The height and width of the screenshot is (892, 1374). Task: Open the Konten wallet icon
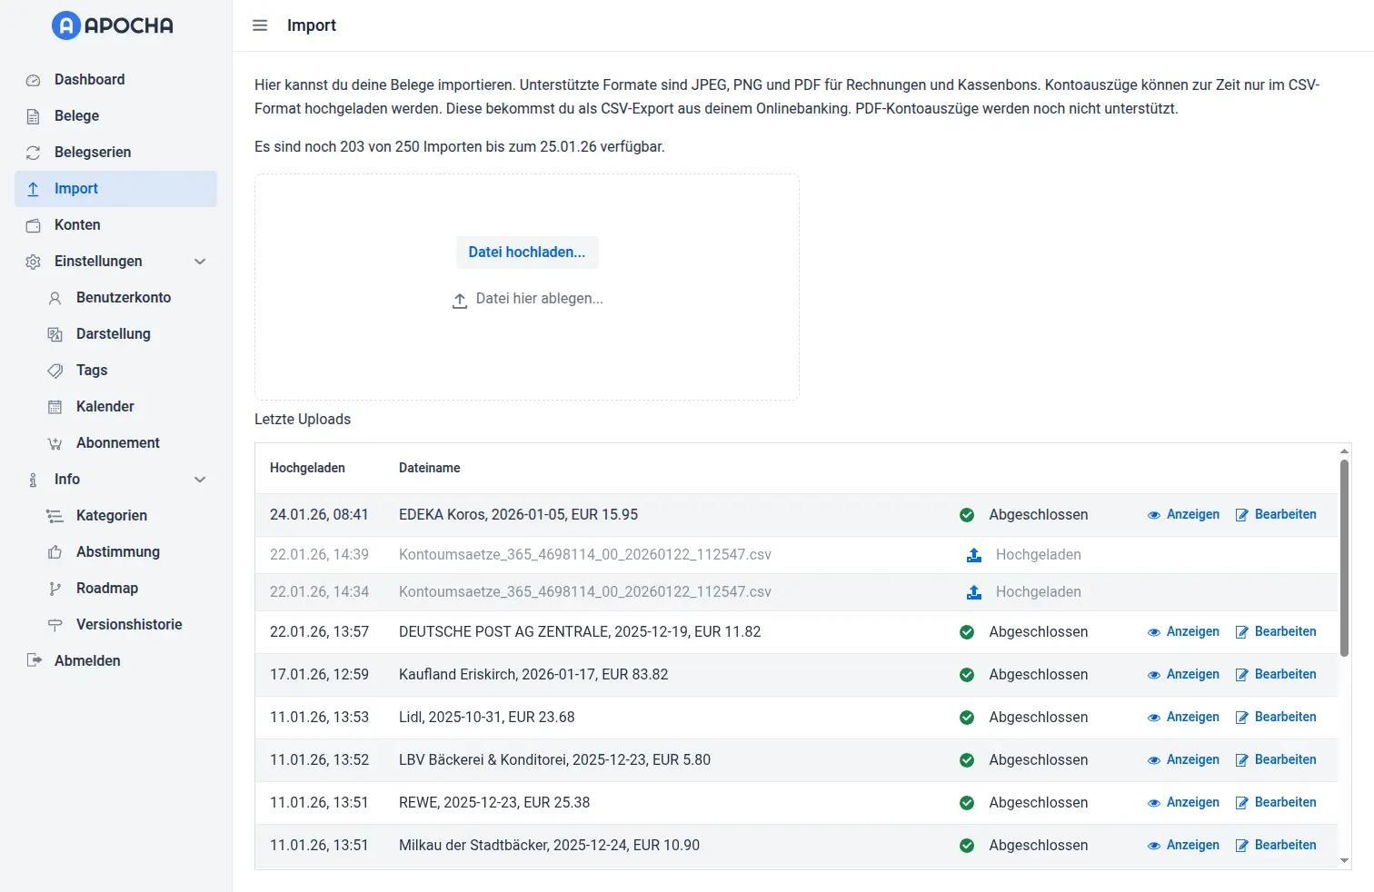click(33, 224)
